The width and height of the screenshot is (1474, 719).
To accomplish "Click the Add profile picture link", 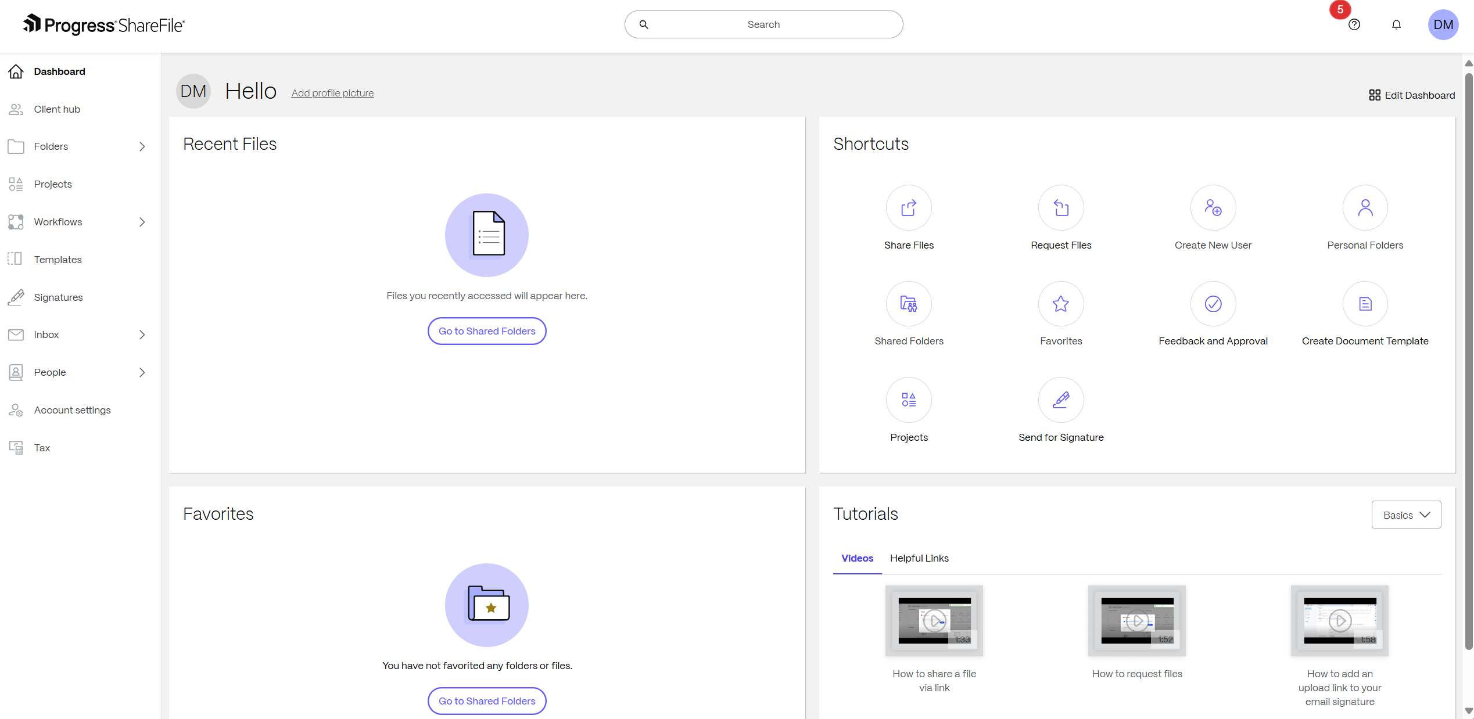I will click(333, 92).
